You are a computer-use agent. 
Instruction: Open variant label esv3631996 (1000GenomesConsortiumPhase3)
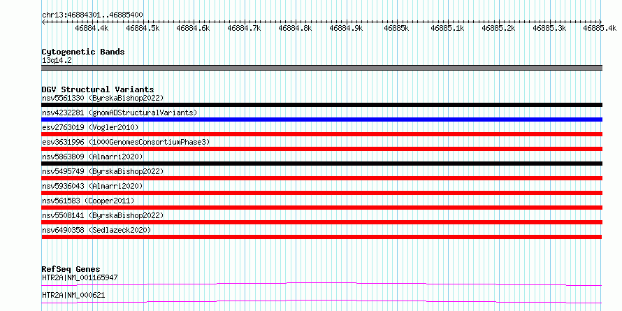coord(126,142)
